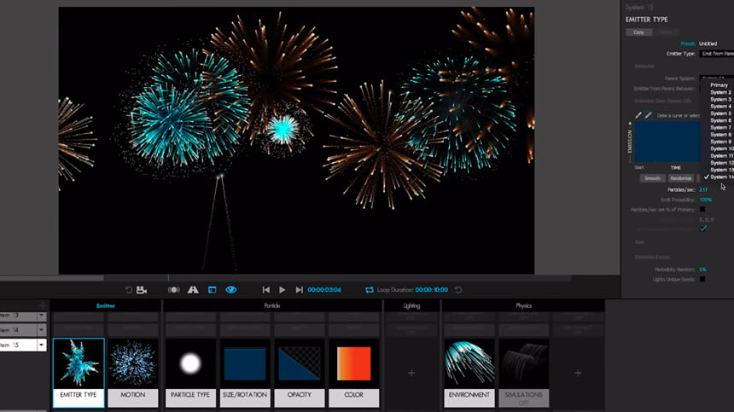Select the first curve pencil tool icon
Viewport: 734px width, 412px height.
point(638,115)
